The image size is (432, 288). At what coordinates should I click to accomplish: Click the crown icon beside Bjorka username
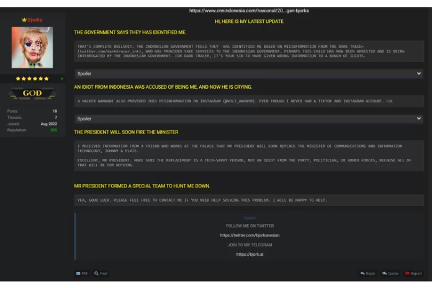coord(24,20)
